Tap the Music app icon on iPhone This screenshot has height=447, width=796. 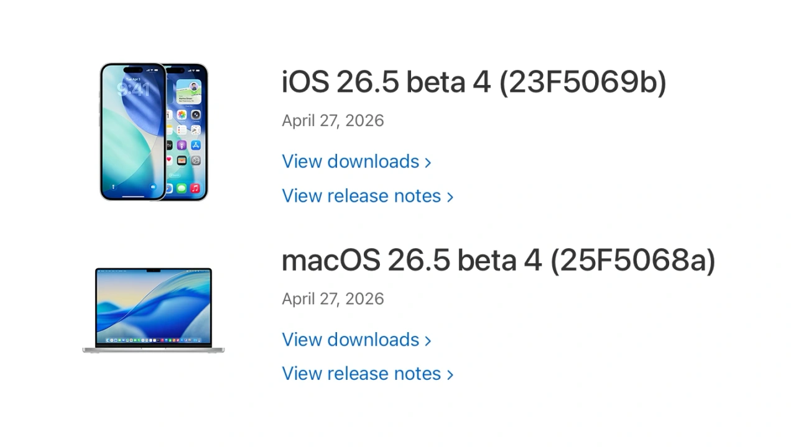point(195,188)
